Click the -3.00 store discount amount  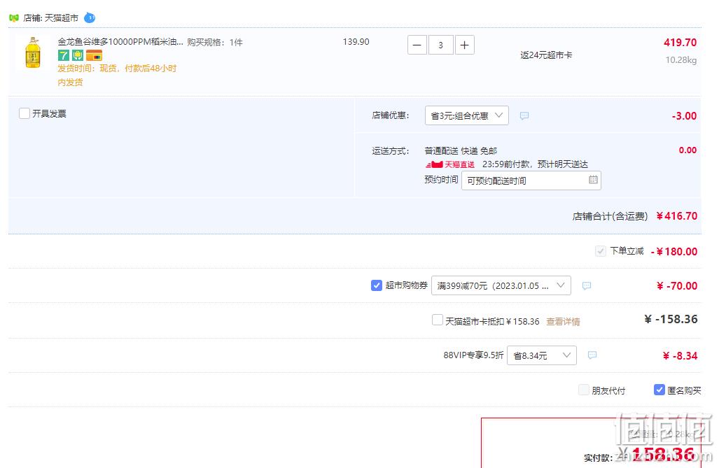click(684, 116)
